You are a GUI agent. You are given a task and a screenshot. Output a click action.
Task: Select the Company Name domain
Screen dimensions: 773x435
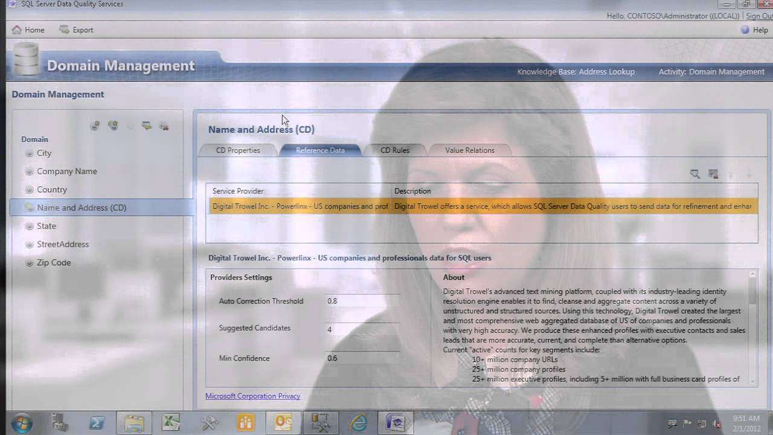(67, 171)
